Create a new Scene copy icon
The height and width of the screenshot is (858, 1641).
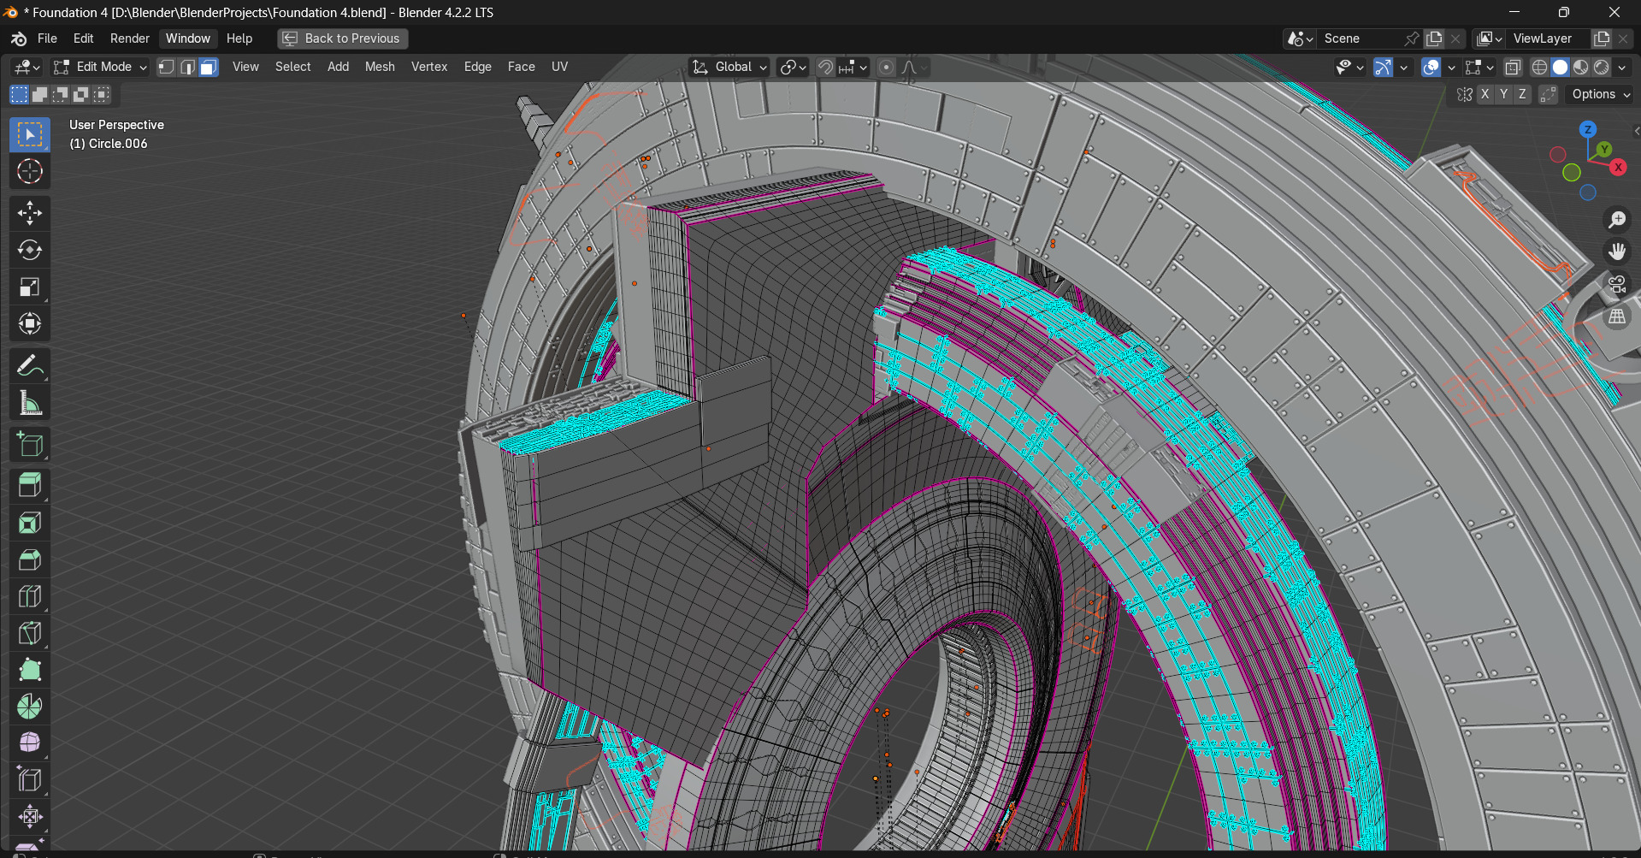[x=1435, y=38]
